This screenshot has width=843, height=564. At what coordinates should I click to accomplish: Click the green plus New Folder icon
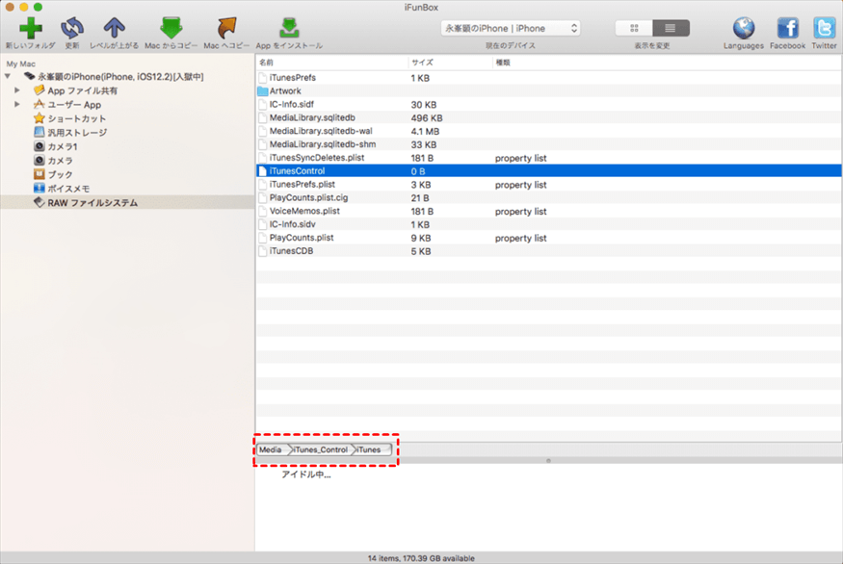point(30,27)
